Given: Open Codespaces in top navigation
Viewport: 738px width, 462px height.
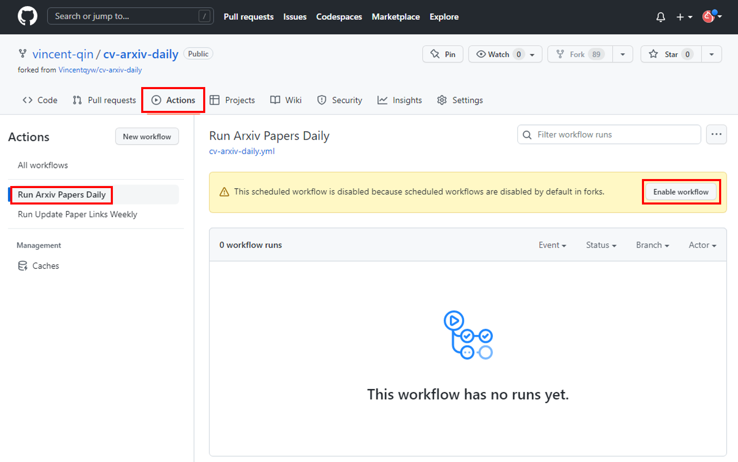Looking at the screenshot, I should [x=339, y=17].
